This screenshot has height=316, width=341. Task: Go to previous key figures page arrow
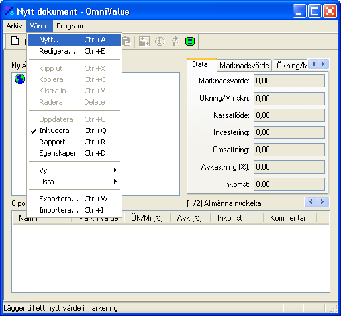(x=311, y=202)
